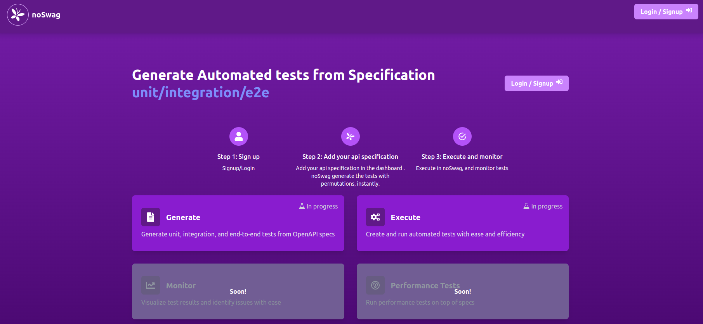The image size is (703, 324).
Task: Click the unit/integration/e2e subtitle text
Action: click(x=201, y=93)
